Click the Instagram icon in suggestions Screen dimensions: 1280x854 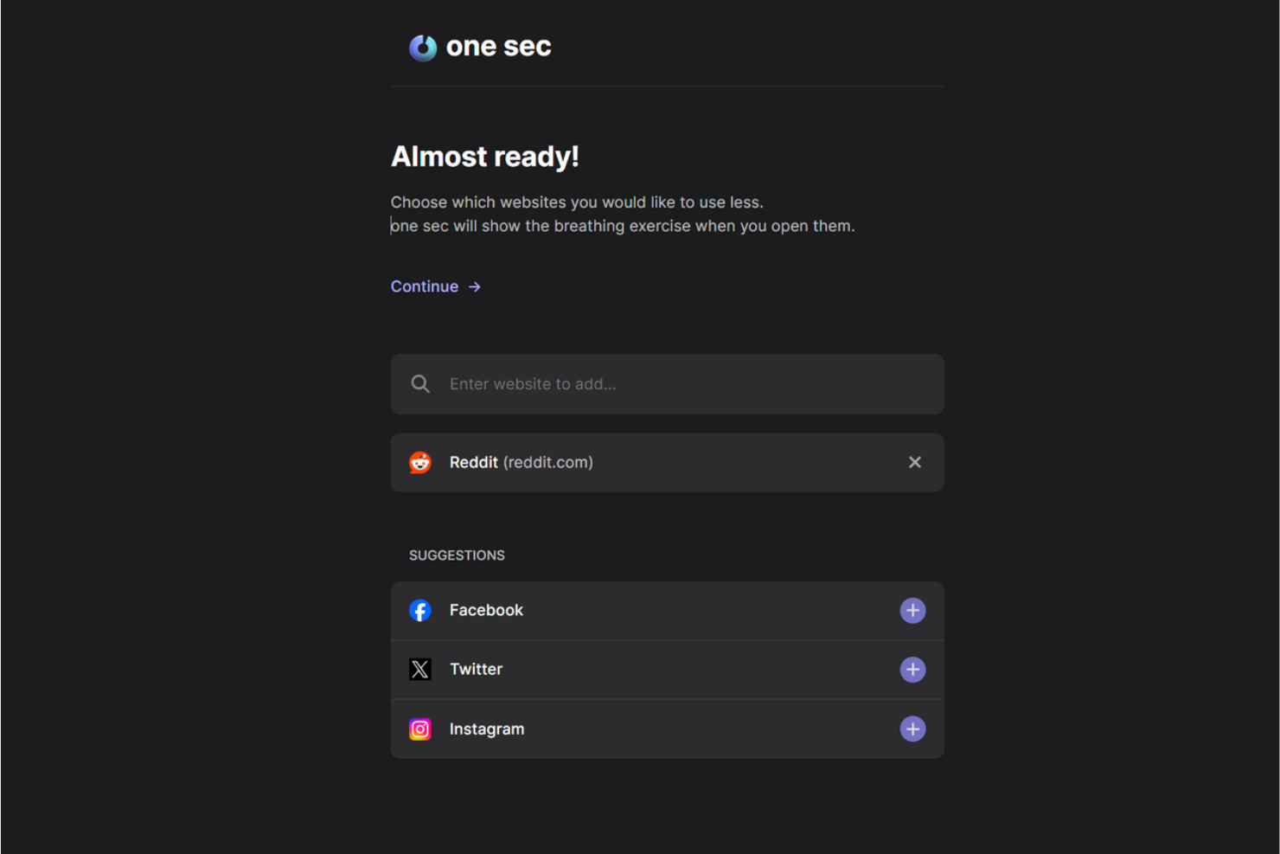click(420, 729)
